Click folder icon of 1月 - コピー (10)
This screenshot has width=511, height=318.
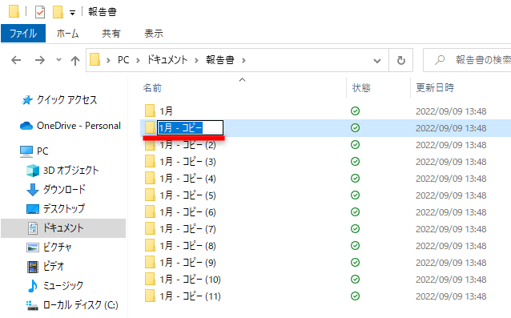tap(150, 280)
